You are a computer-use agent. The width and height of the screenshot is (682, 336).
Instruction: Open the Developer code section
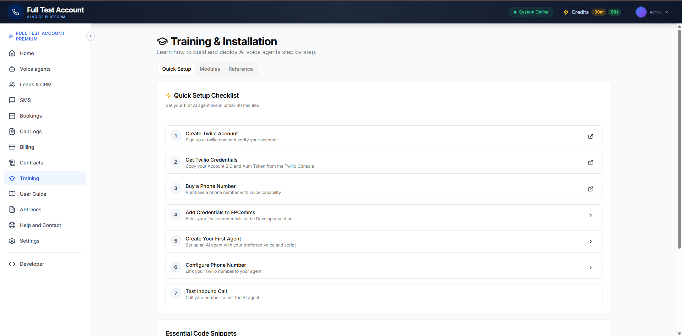tap(32, 264)
